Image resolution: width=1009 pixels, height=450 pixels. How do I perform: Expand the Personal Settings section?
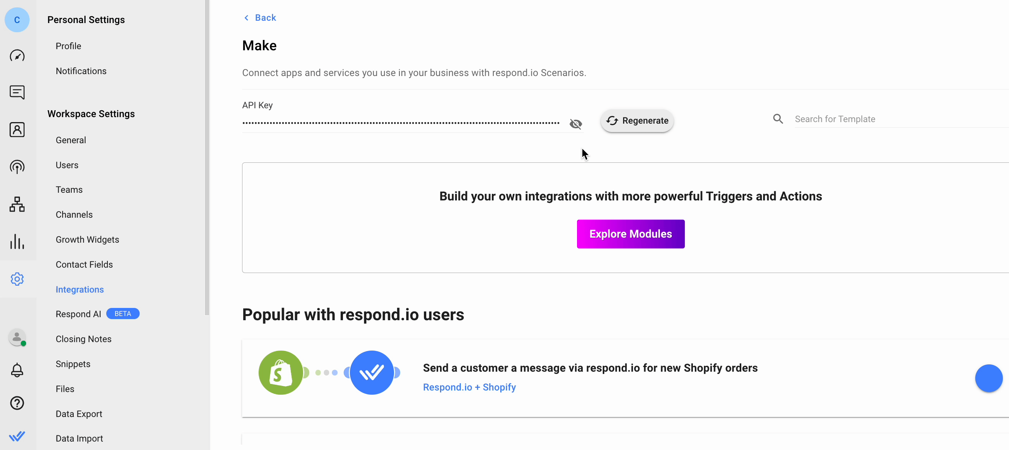86,19
